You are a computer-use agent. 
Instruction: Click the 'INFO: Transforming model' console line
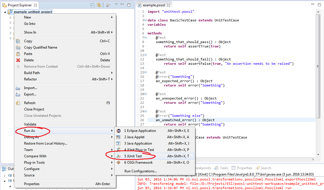point(230,184)
